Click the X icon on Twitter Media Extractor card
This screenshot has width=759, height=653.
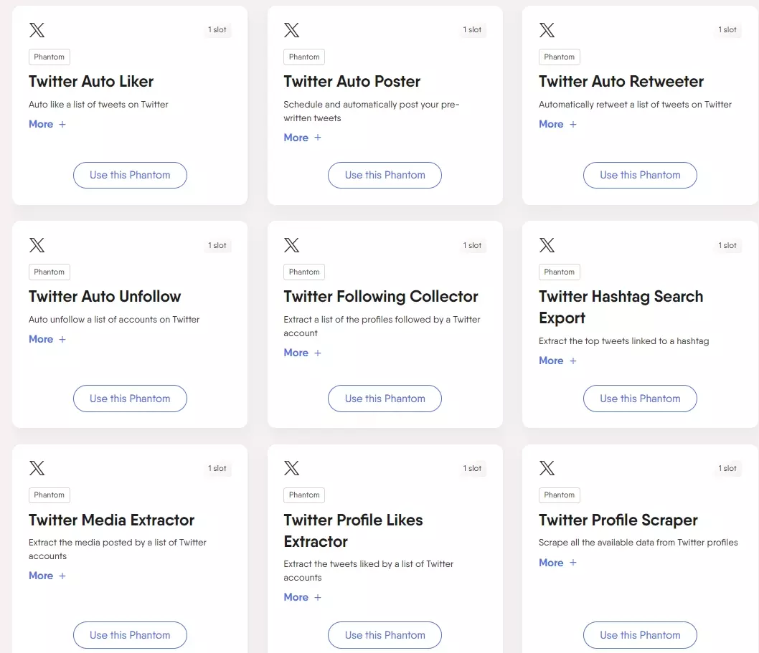point(37,468)
